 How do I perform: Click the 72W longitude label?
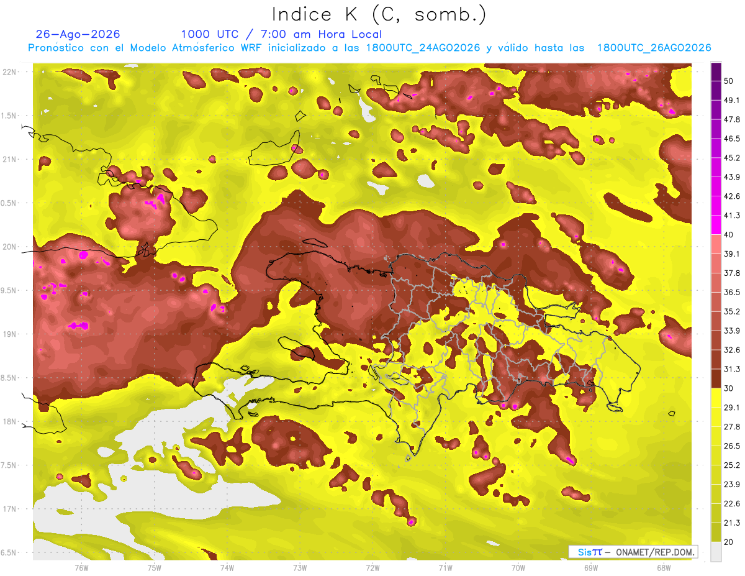tap(372, 567)
